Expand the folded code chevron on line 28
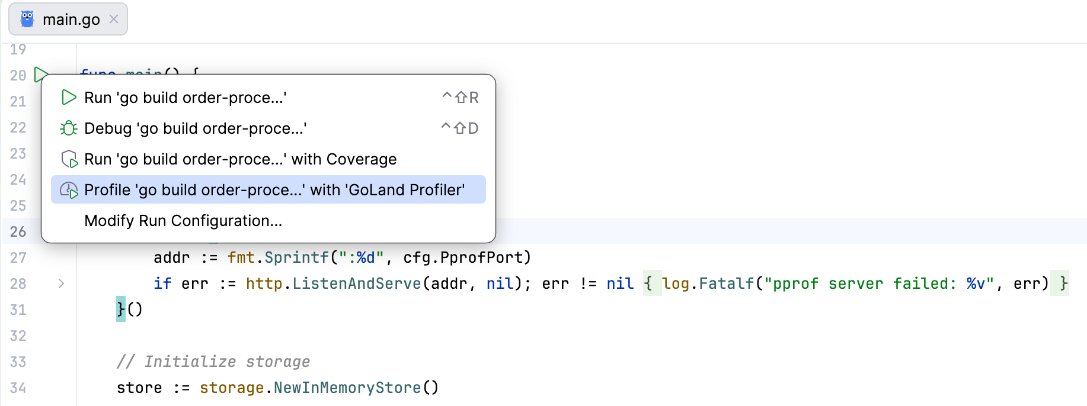This screenshot has width=1087, height=406. click(x=61, y=283)
